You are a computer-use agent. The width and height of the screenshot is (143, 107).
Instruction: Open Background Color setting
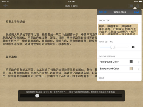[x=119, y=69]
